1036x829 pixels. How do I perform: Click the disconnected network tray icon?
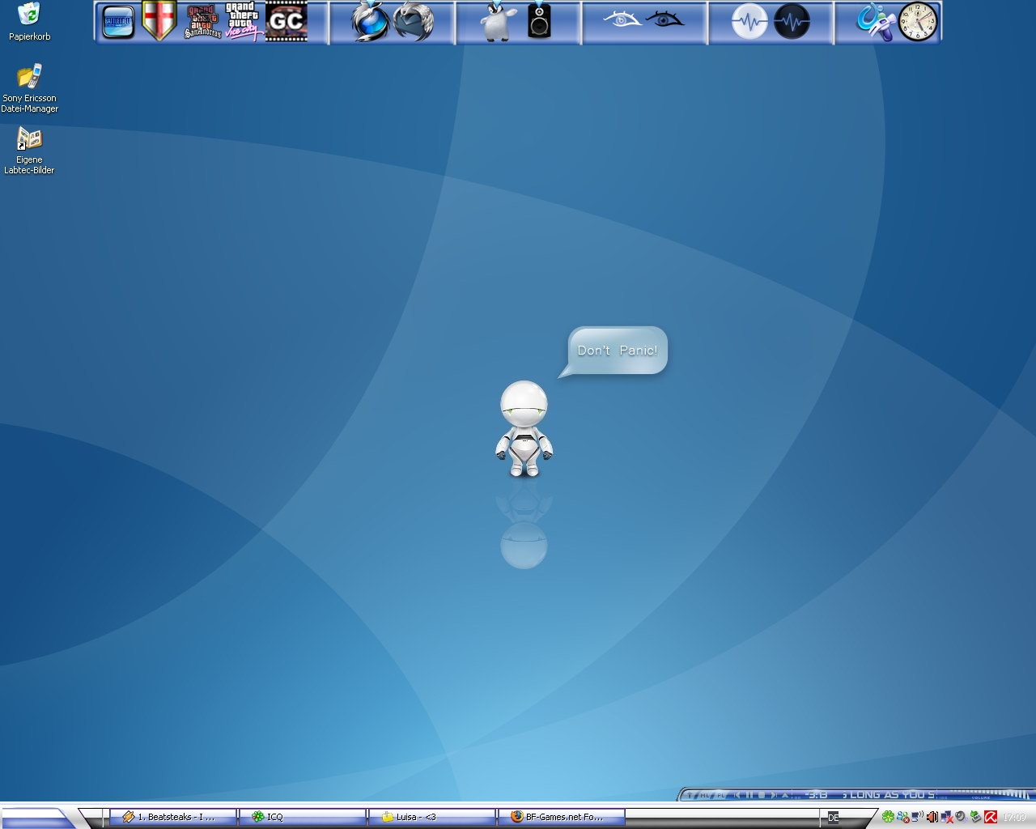[946, 817]
